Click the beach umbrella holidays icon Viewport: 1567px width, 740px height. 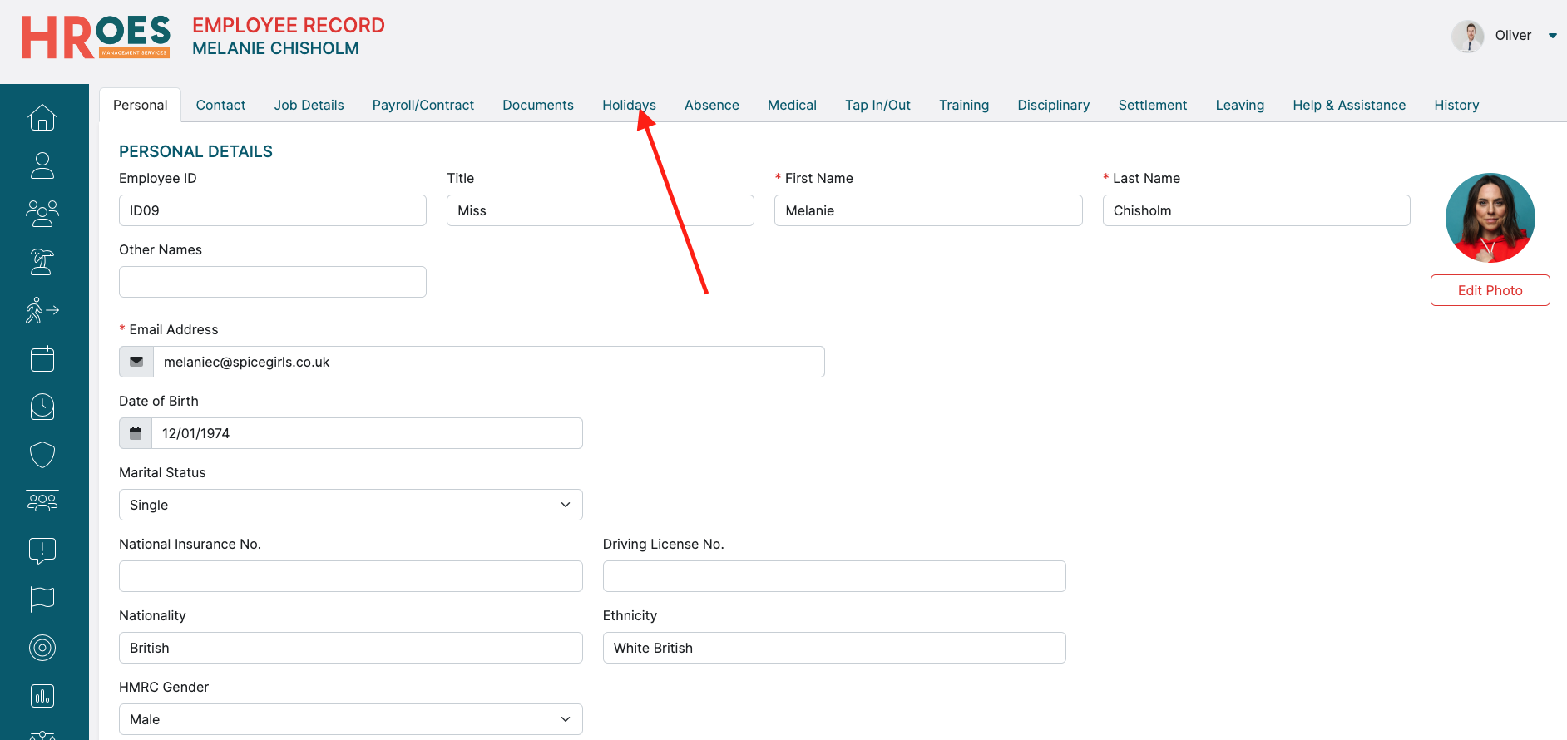pos(42,262)
